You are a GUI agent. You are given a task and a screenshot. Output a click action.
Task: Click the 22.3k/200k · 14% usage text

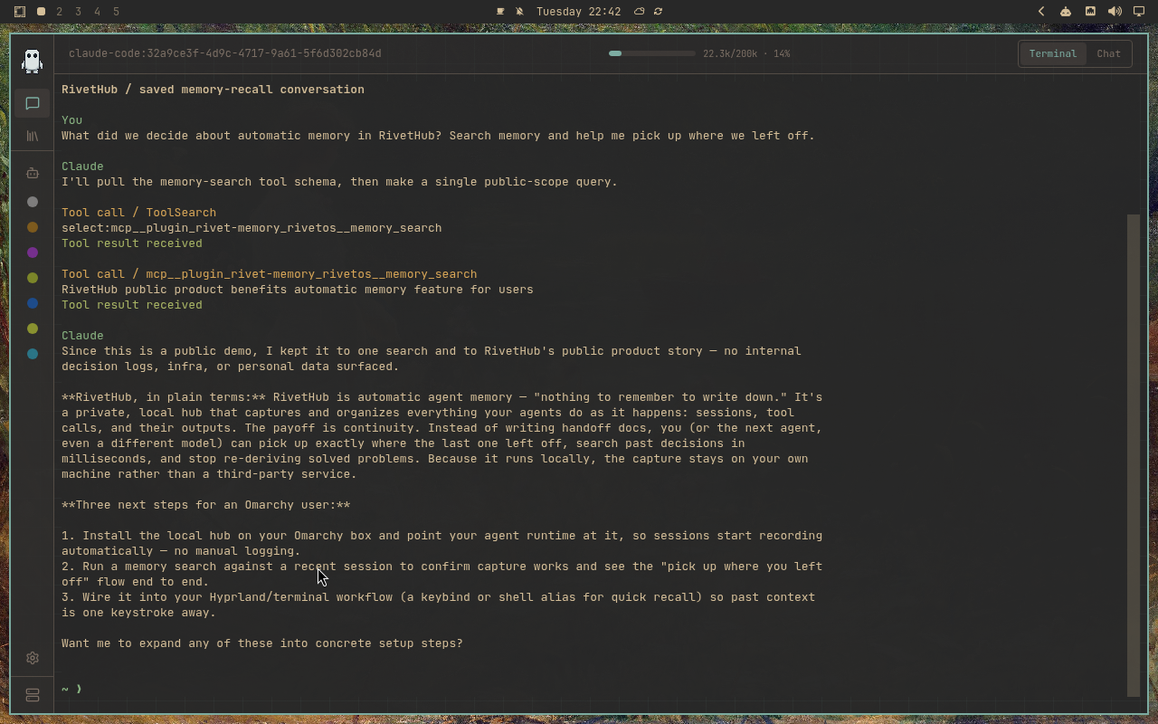[746, 53]
